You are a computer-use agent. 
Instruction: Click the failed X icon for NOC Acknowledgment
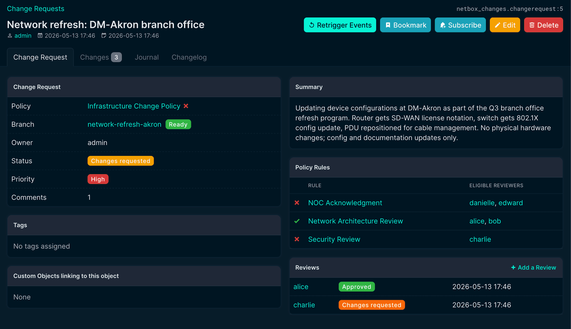297,203
